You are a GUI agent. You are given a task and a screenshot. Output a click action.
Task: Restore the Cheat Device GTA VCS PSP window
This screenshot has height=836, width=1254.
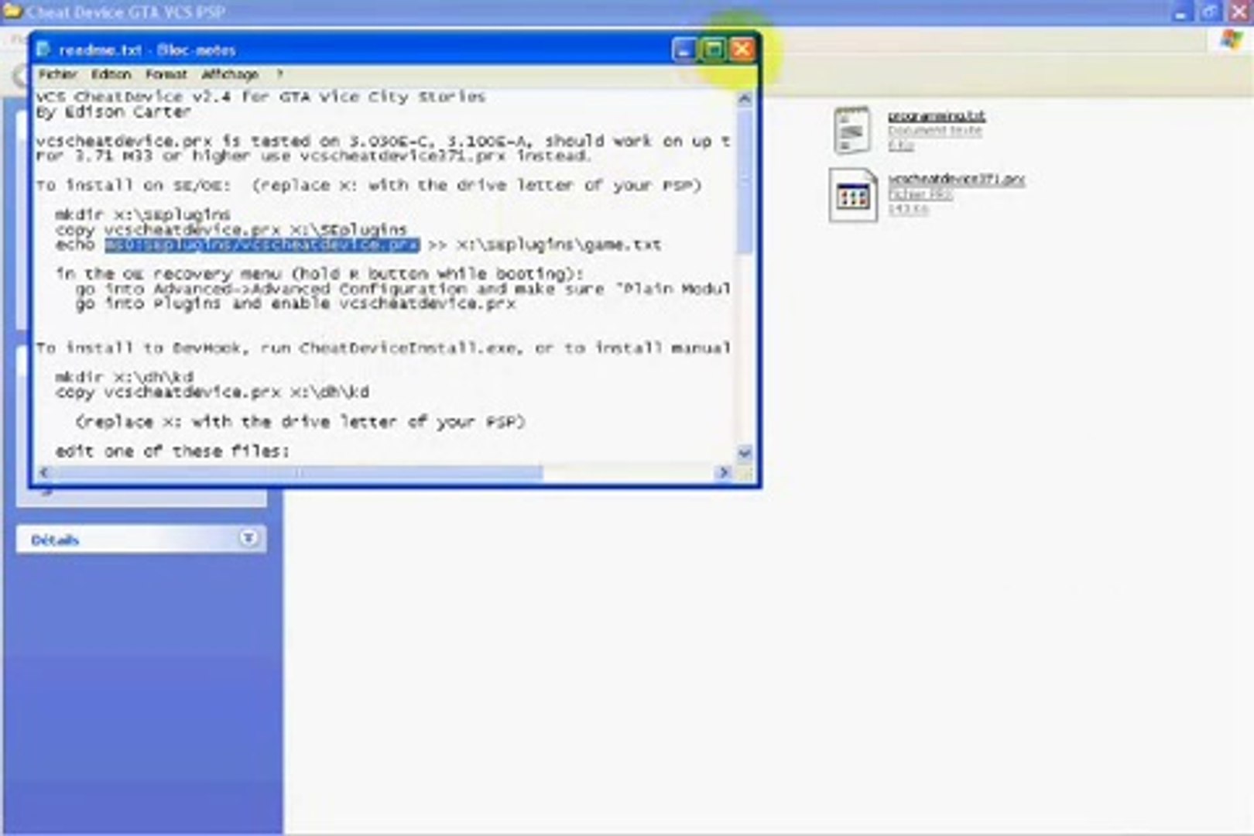tap(1210, 12)
